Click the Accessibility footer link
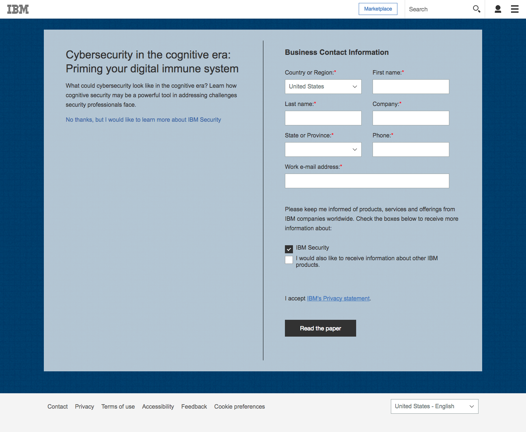Screen dimensions: 526x432 (x=158, y=406)
